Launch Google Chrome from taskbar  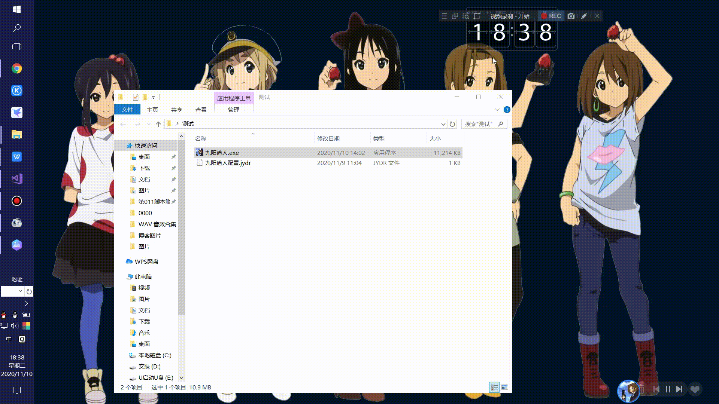point(16,68)
